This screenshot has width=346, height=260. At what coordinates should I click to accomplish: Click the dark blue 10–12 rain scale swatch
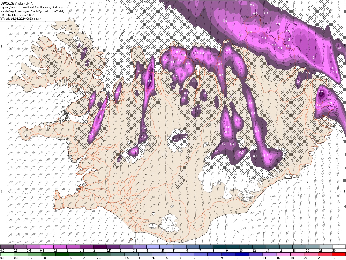pos(242,254)
